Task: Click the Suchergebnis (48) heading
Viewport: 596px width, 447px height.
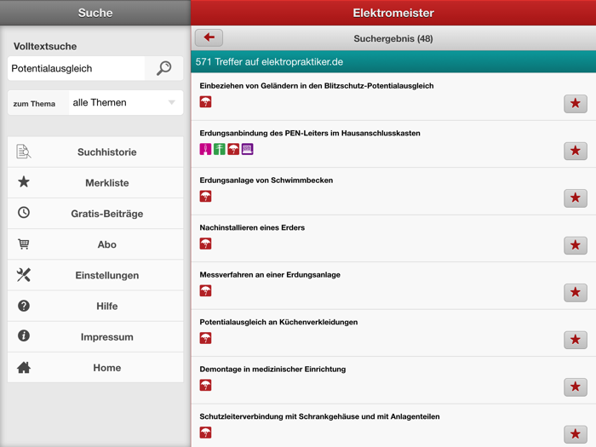Action: 393,39
